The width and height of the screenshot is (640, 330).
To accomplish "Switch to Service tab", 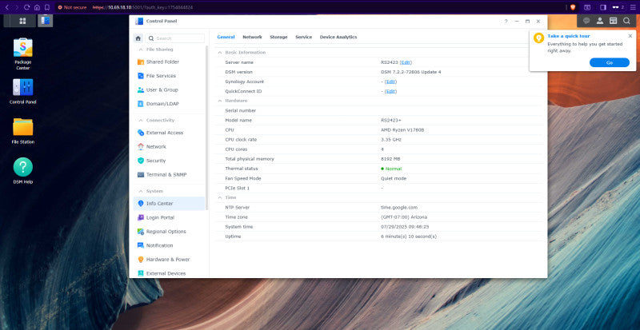I will tap(304, 37).
